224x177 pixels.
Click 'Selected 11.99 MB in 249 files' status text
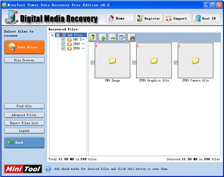click(x=194, y=159)
